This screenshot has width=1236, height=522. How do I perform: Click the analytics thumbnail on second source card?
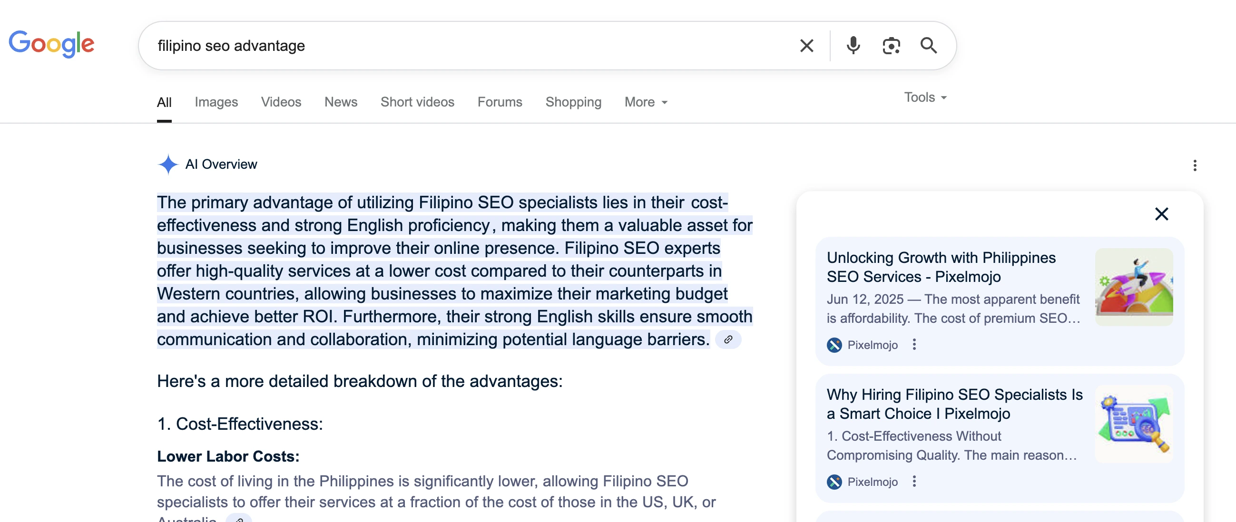1134,424
